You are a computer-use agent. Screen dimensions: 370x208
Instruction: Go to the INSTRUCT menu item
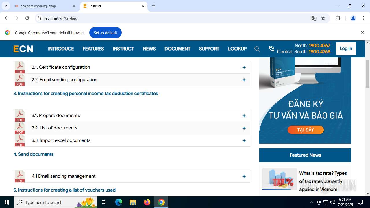click(x=123, y=49)
